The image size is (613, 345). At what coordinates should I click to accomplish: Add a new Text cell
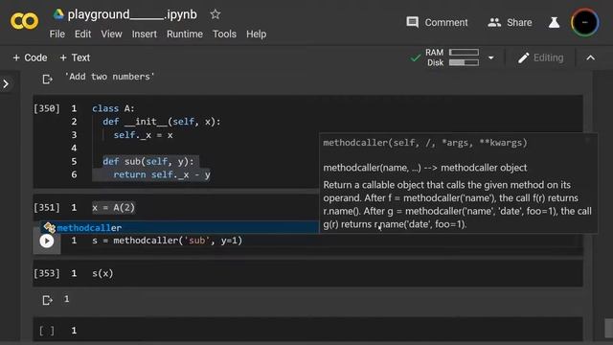[x=75, y=57]
